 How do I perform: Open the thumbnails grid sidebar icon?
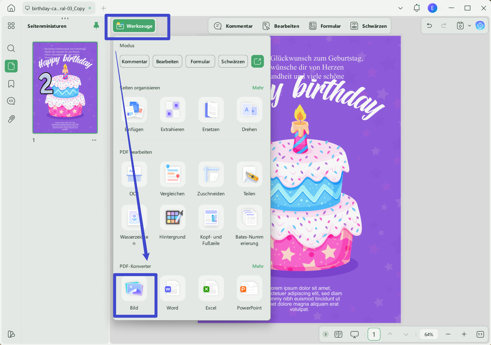coord(11,26)
